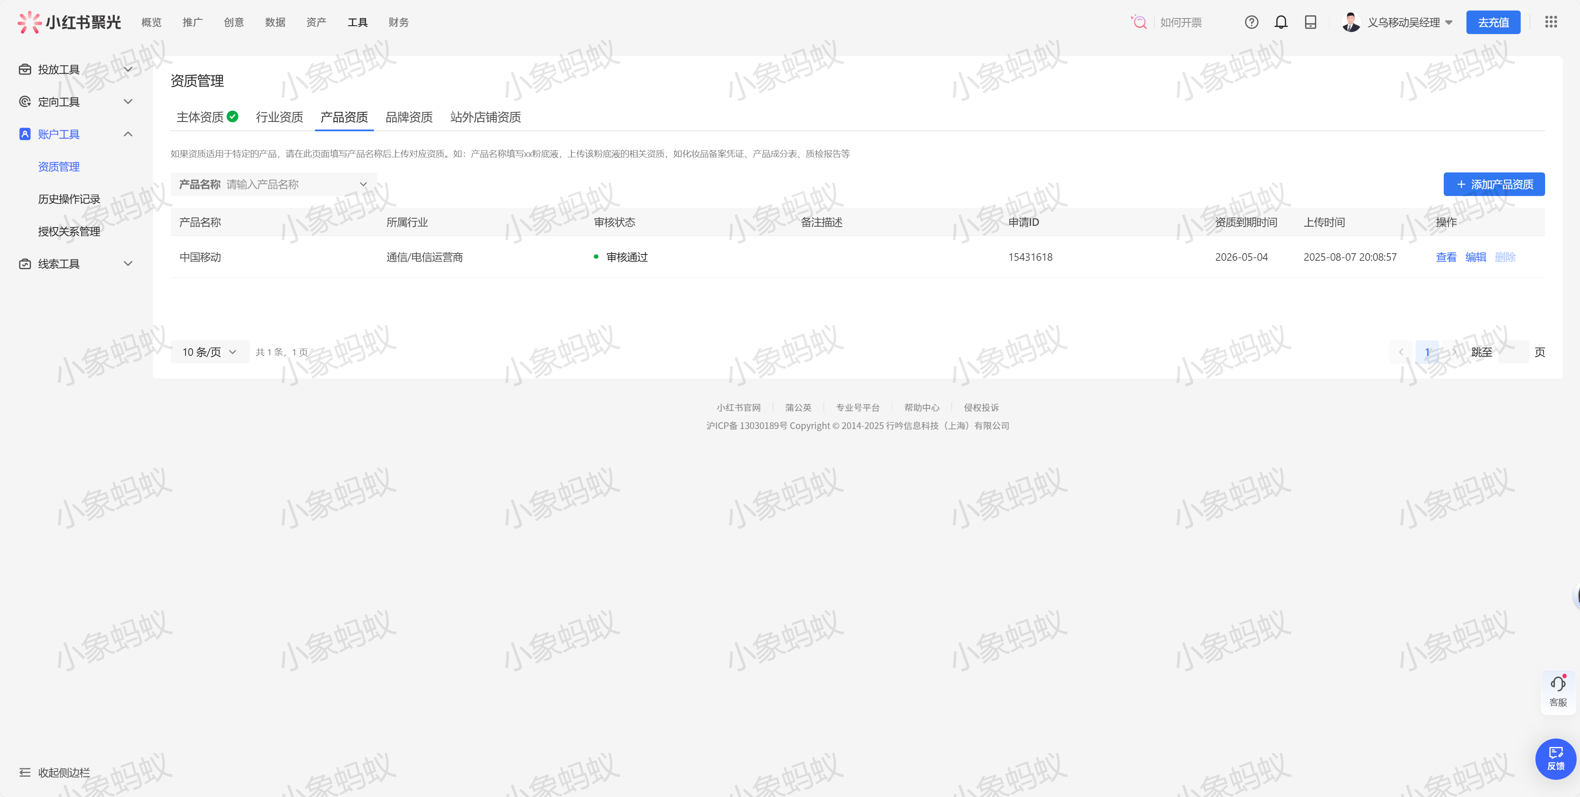Open 财务 in top navigation

point(399,22)
